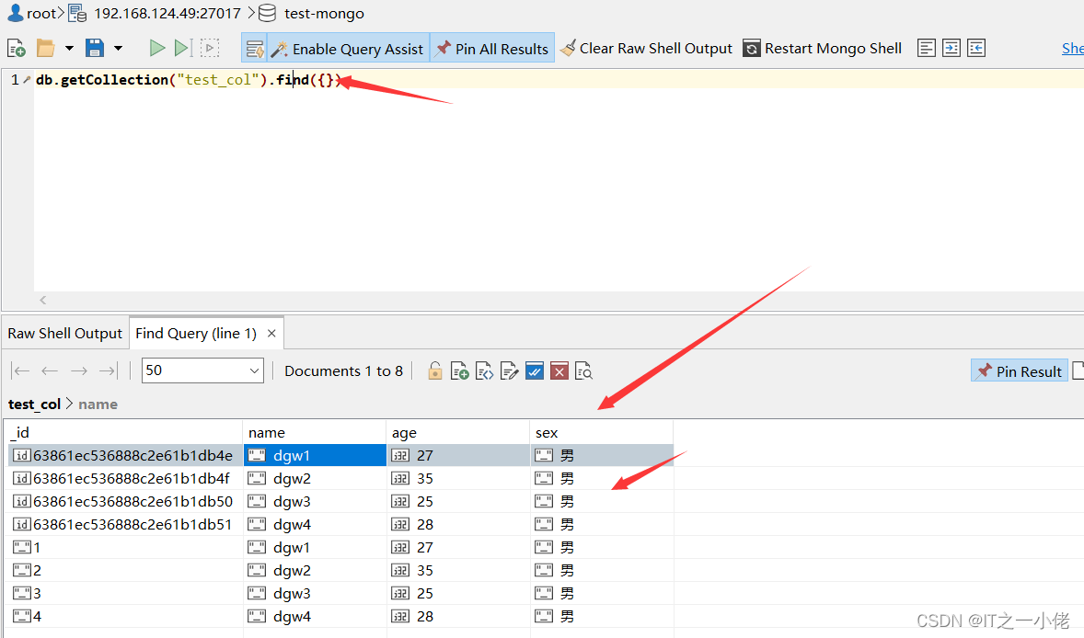Click the search in document icon
This screenshot has height=638, width=1084.
(x=584, y=370)
